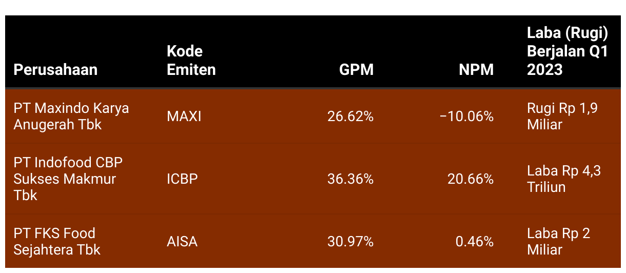Select the Laba Rp 2 Miliar cell
Image resolution: width=626 pixels, height=273 pixels.
559,241
